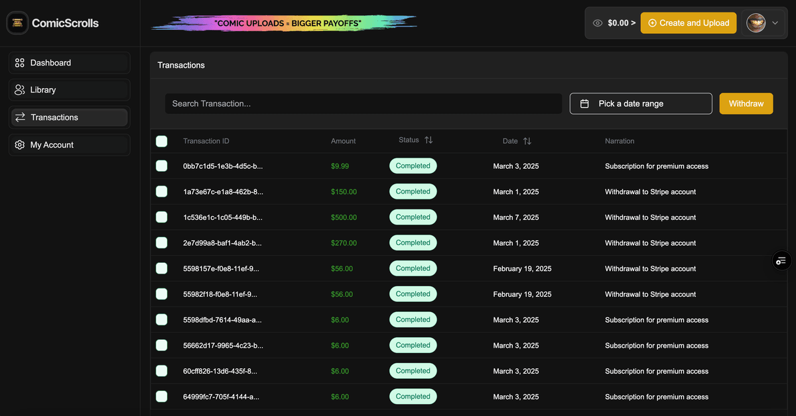Check the checkbox for the $9.99 transaction

(x=161, y=166)
